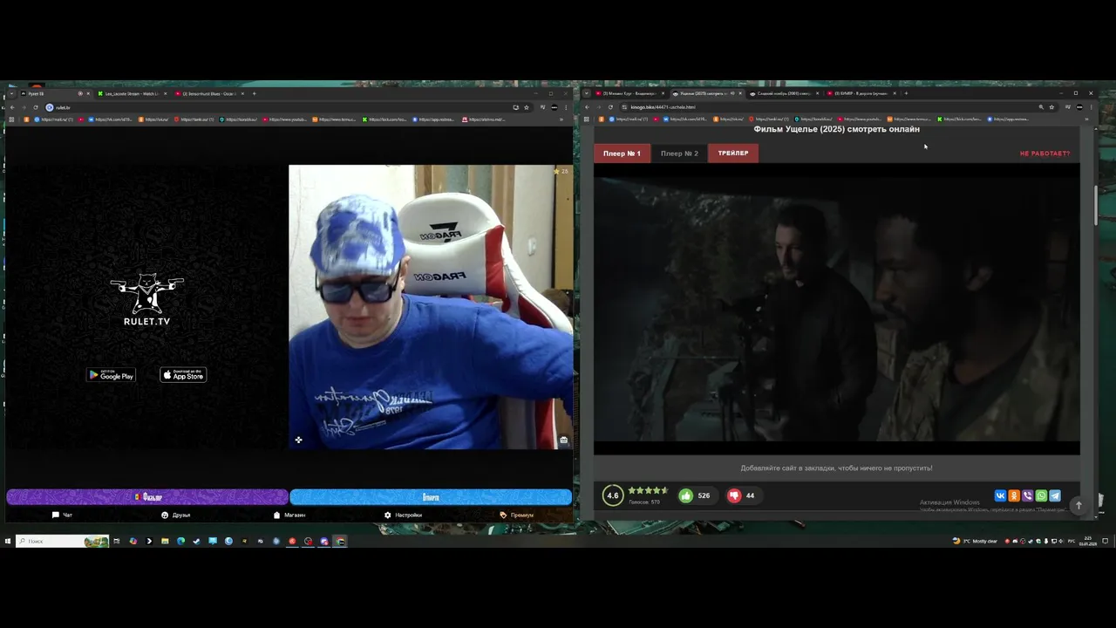This screenshot has height=628, width=1116.
Task: Bookmark kinogo page with star icon
Action: click(x=1051, y=107)
